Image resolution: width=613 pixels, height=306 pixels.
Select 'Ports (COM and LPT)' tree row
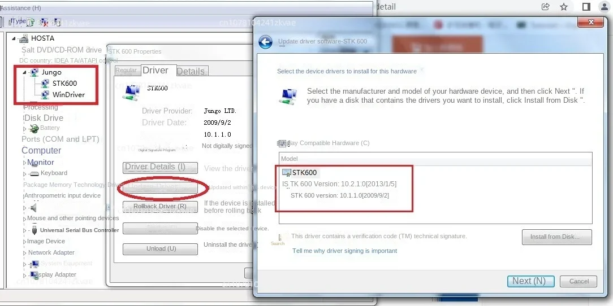60,139
